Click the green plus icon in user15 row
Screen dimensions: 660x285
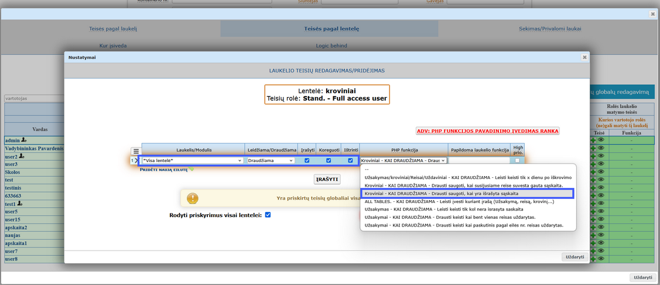593,219
